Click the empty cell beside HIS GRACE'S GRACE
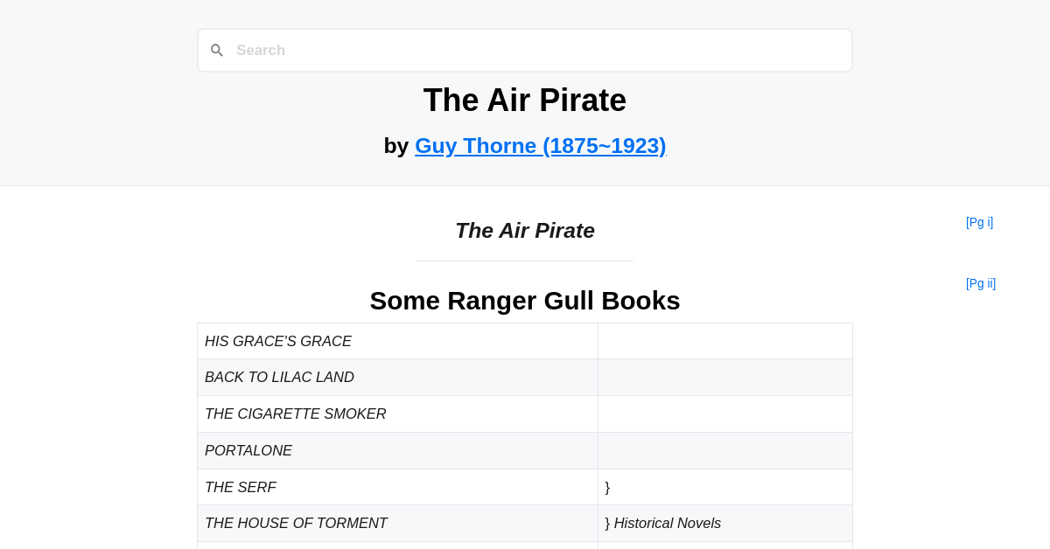The image size is (1050, 549). click(724, 341)
